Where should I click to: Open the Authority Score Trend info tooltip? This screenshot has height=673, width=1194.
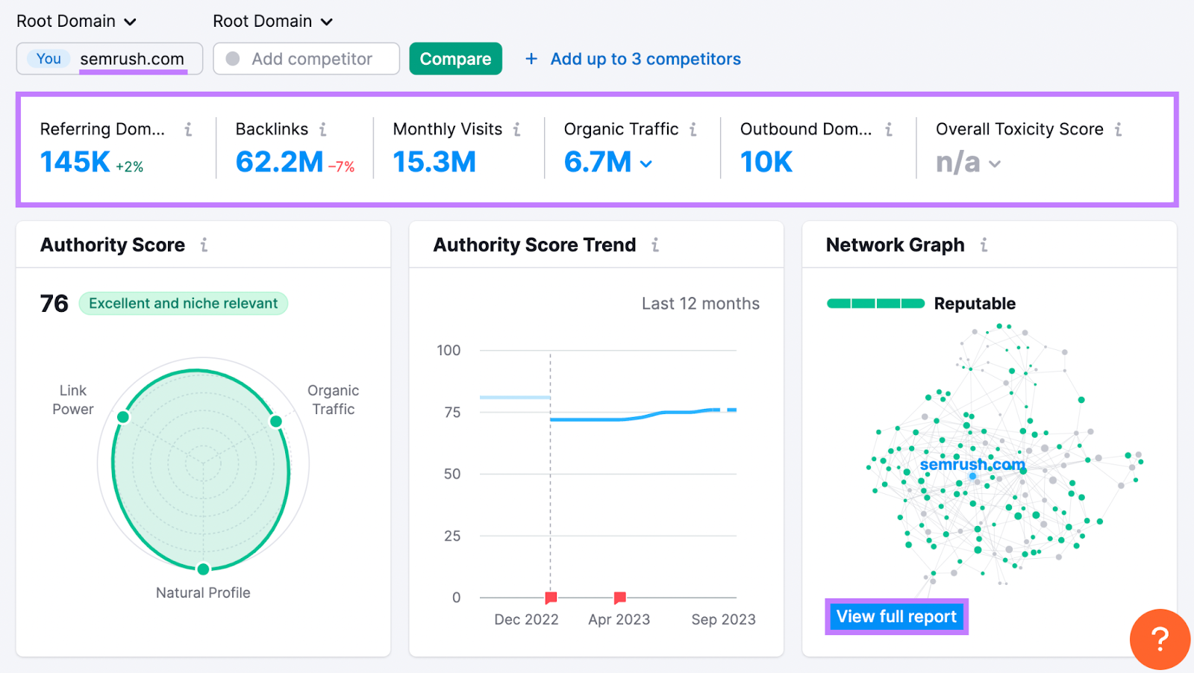tap(655, 244)
